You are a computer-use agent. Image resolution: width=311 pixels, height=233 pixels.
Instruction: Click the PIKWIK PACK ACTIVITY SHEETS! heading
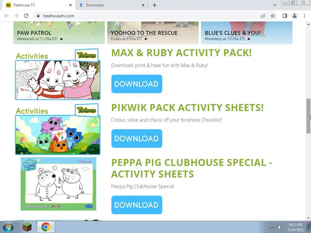pyautogui.click(x=187, y=108)
